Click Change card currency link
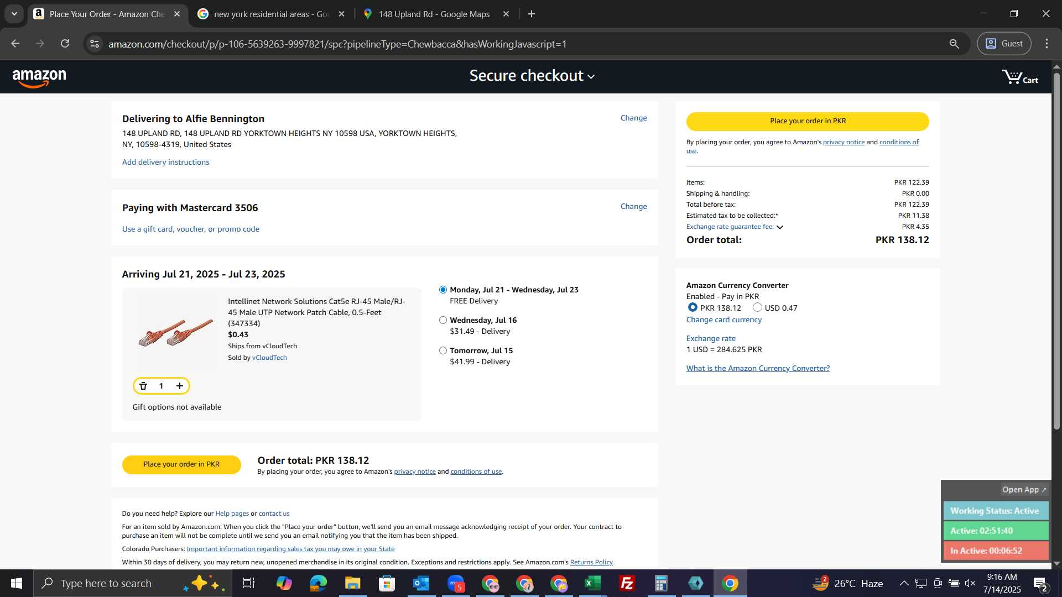 [723, 320]
